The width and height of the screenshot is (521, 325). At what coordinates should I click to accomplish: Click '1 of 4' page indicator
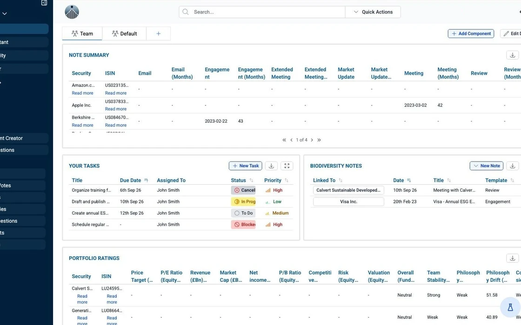(302, 140)
